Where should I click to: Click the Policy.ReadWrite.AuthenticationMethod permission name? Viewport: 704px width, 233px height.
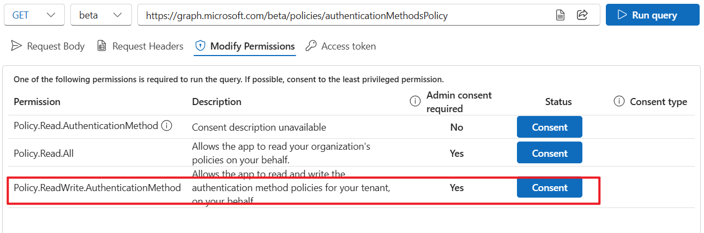pyautogui.click(x=97, y=187)
